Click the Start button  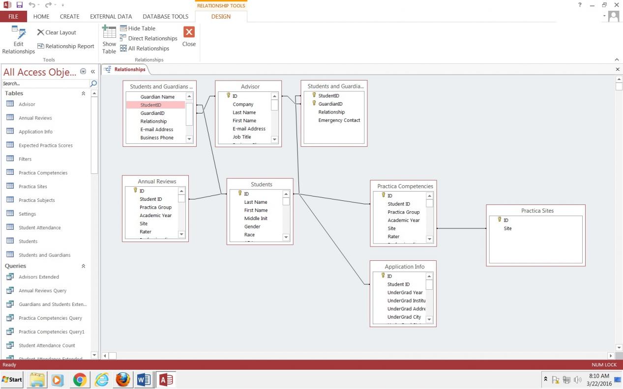pyautogui.click(x=12, y=380)
